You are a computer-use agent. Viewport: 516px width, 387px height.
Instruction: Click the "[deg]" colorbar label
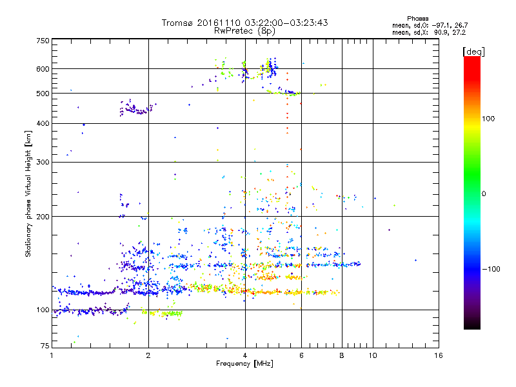point(473,52)
